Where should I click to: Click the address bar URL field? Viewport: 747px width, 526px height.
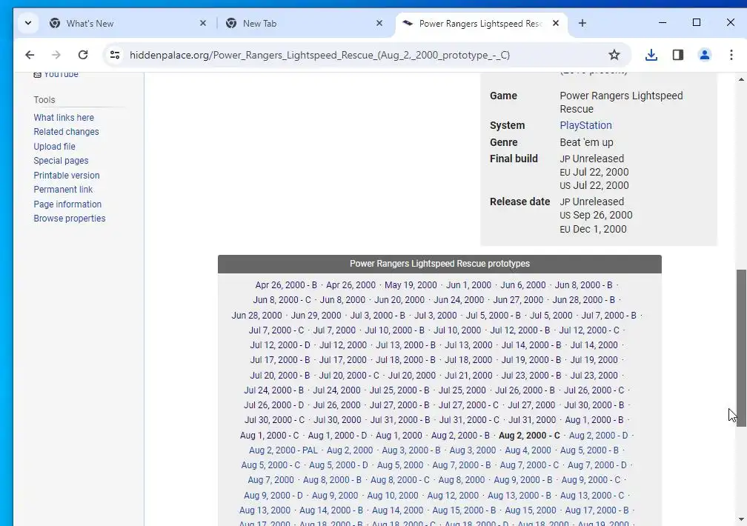(319, 55)
